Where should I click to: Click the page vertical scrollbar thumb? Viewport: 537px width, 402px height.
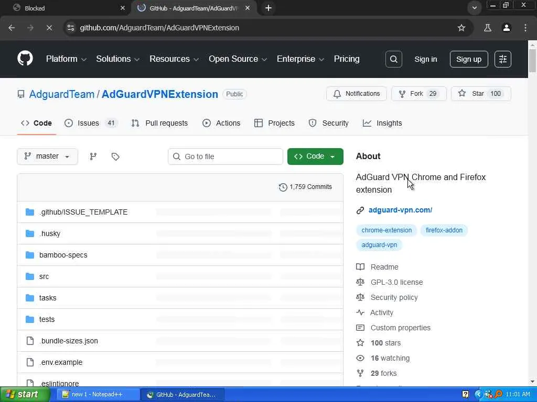click(x=532, y=61)
